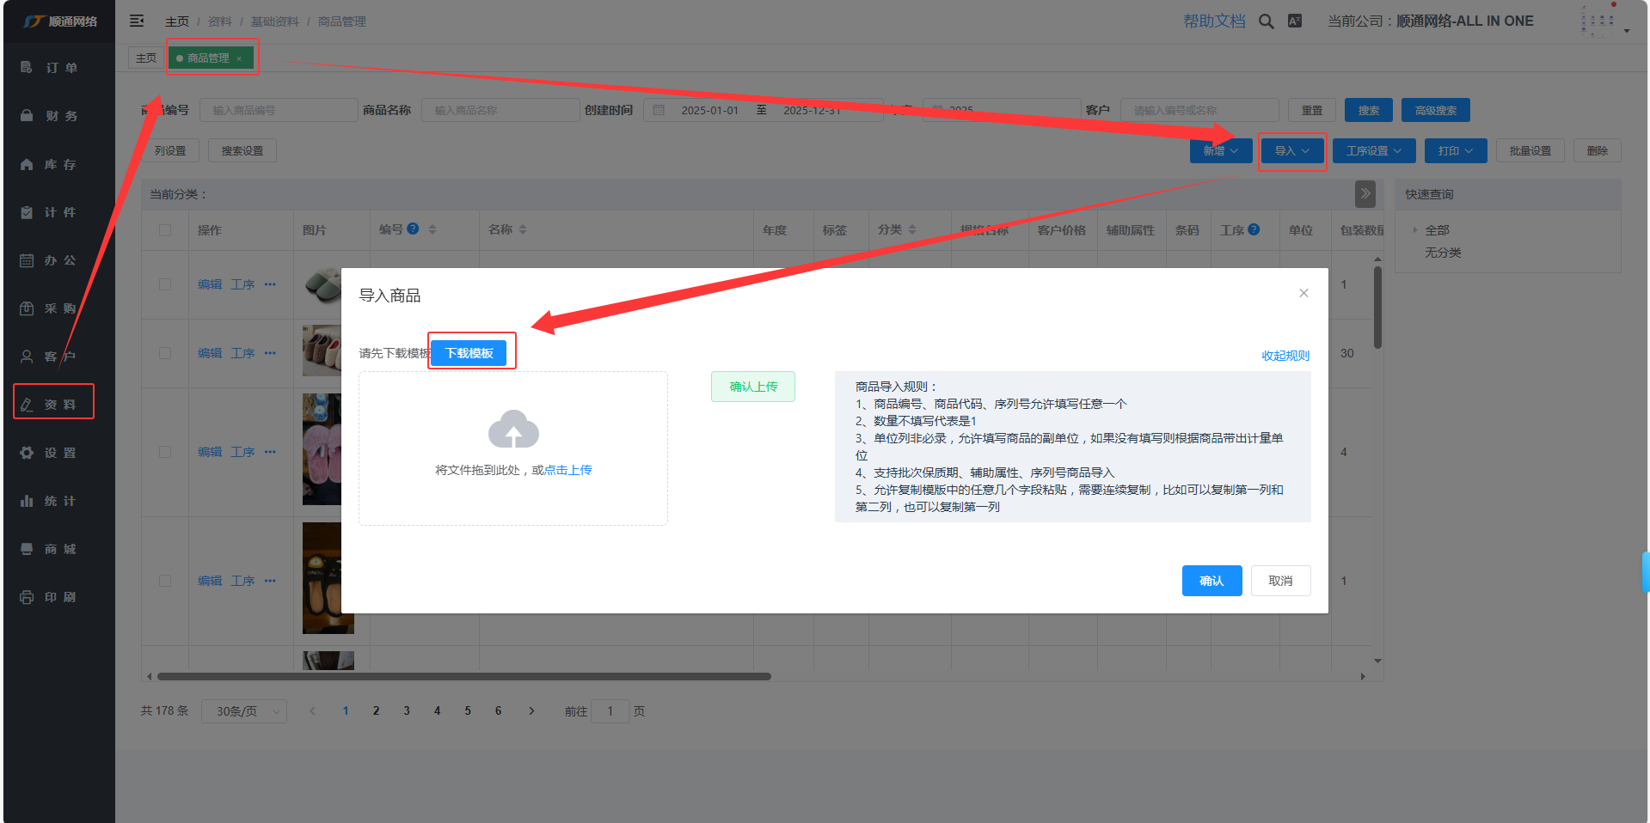The height and width of the screenshot is (823, 1650).
Task: Open the 资料 menu in sidebar
Action: [53, 404]
